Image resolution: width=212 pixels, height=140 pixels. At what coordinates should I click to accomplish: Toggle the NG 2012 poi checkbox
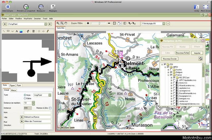174,77
